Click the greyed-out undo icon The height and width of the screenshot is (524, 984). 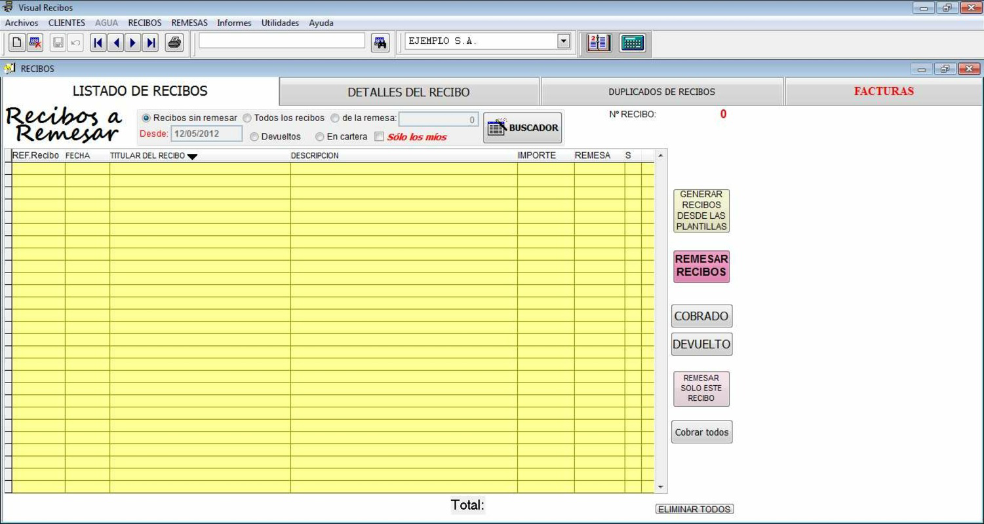tap(75, 43)
